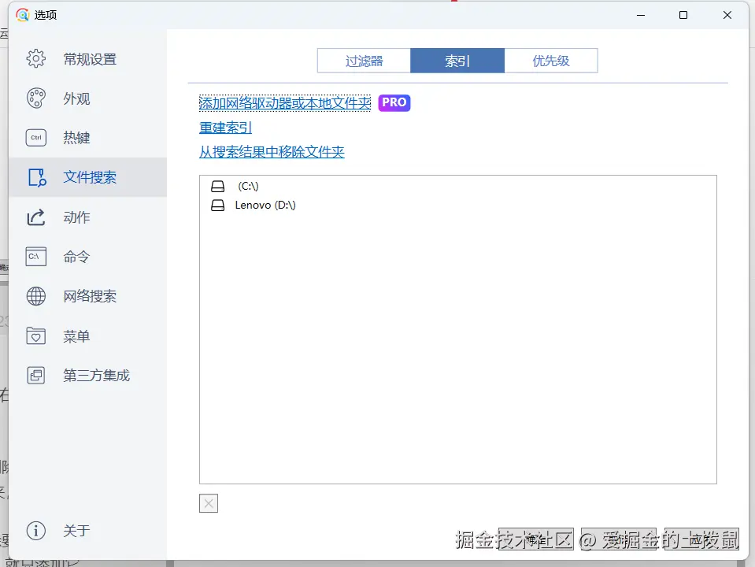Close the 选项 window
The height and width of the screenshot is (567, 755).
point(727,15)
